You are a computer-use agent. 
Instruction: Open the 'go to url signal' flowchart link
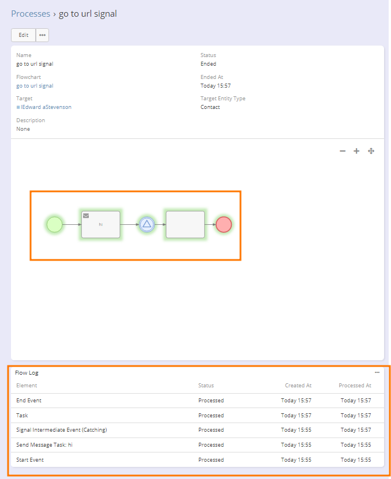coord(35,86)
